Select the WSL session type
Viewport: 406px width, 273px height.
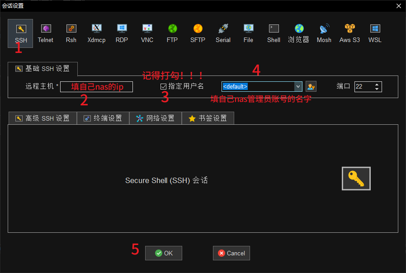click(x=375, y=33)
